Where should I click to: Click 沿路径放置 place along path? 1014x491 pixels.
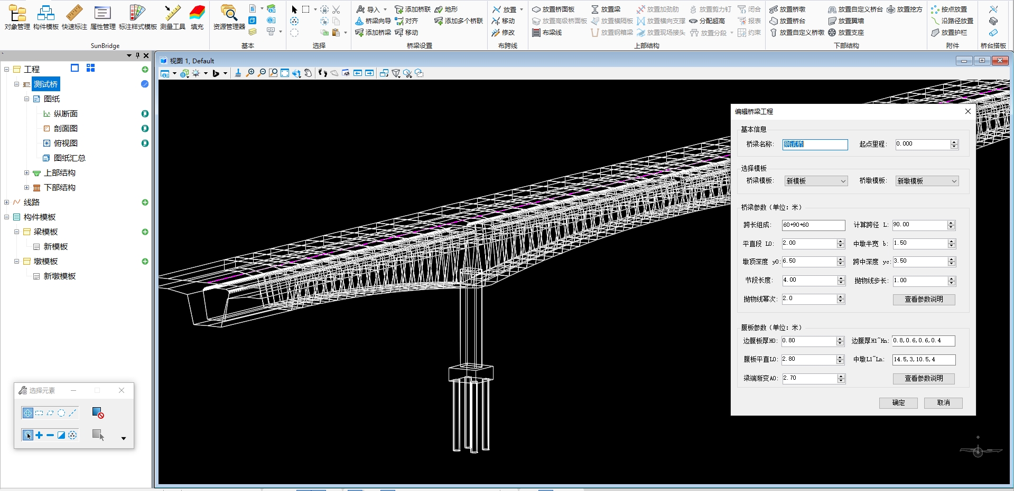coord(952,21)
